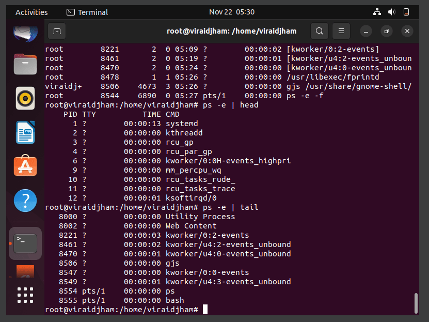Image resolution: width=429 pixels, height=322 pixels.
Task: Click the PID 8478 value
Action: tap(110, 77)
